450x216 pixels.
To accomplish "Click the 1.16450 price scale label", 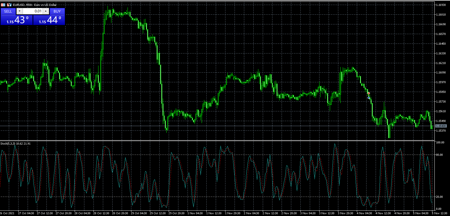I will click(x=441, y=44).
